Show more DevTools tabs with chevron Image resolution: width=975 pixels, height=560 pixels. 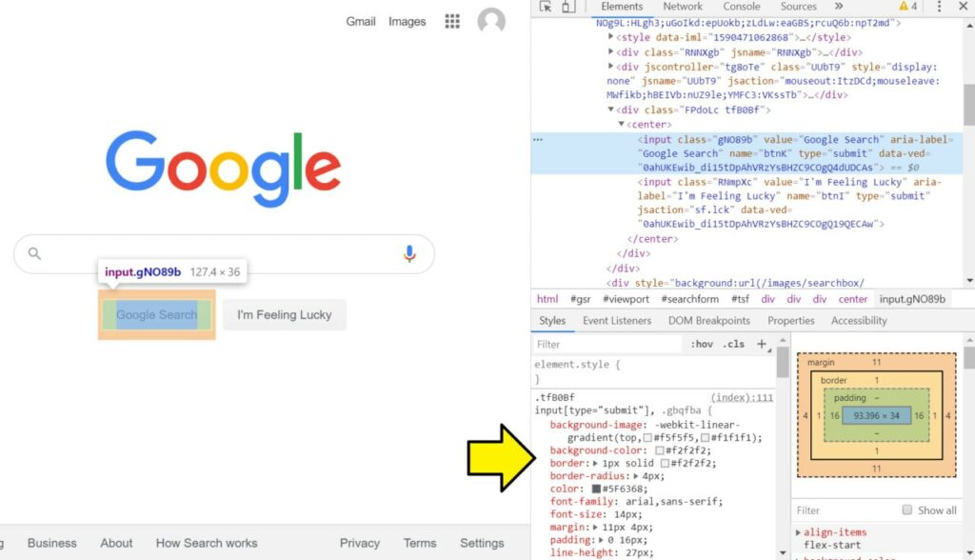tap(839, 7)
